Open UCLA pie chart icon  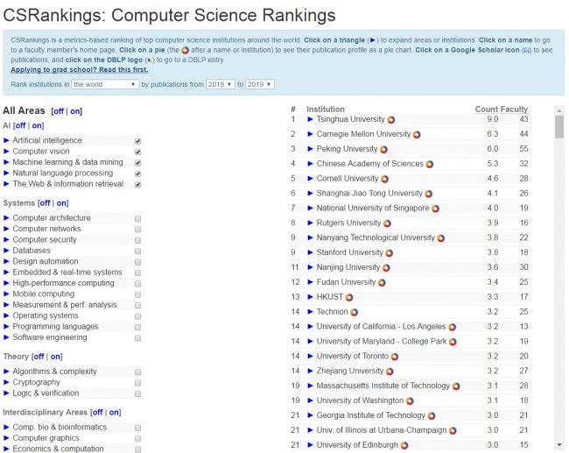[x=452, y=327]
